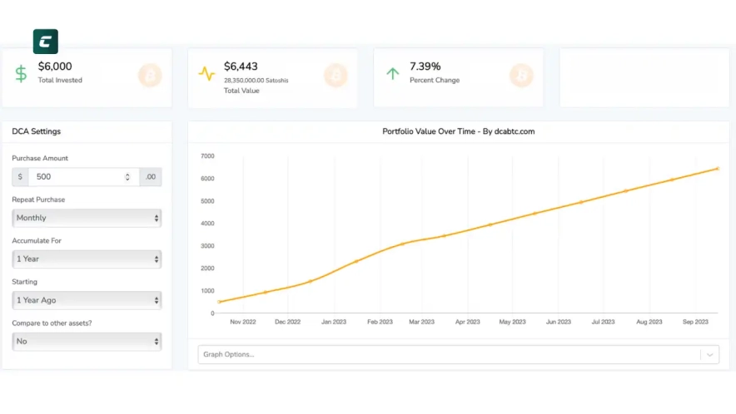The image size is (736, 414).
Task: Open the Starting 1 Year Ago dropdown
Action: pyautogui.click(x=87, y=300)
